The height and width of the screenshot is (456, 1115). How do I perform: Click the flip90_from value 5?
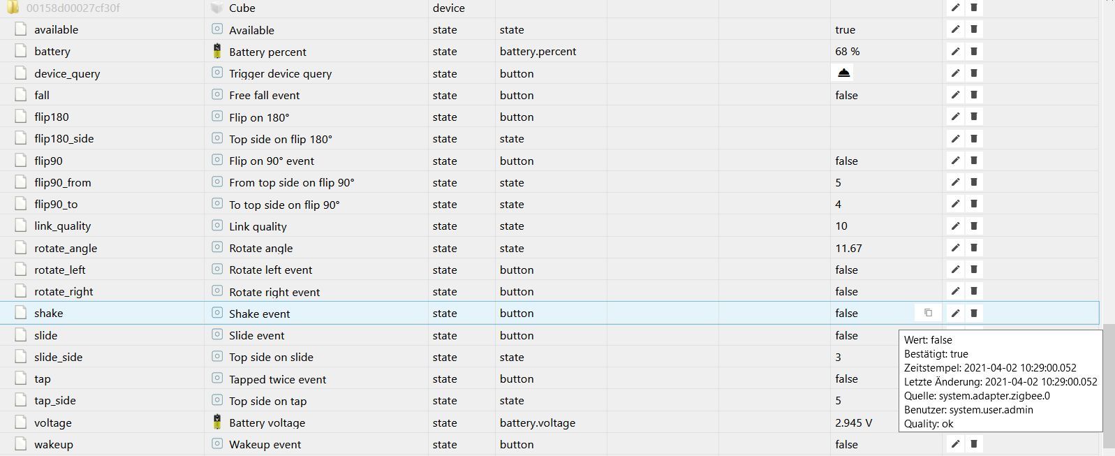click(838, 182)
